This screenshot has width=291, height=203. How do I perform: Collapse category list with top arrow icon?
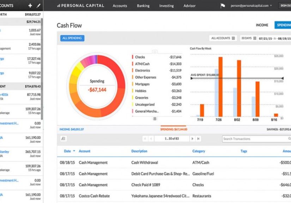pyautogui.click(x=154, y=52)
